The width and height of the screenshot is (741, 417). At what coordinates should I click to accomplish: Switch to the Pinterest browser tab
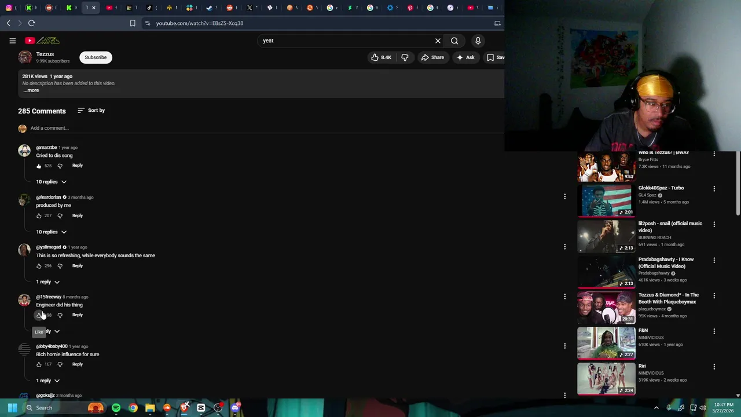410,8
